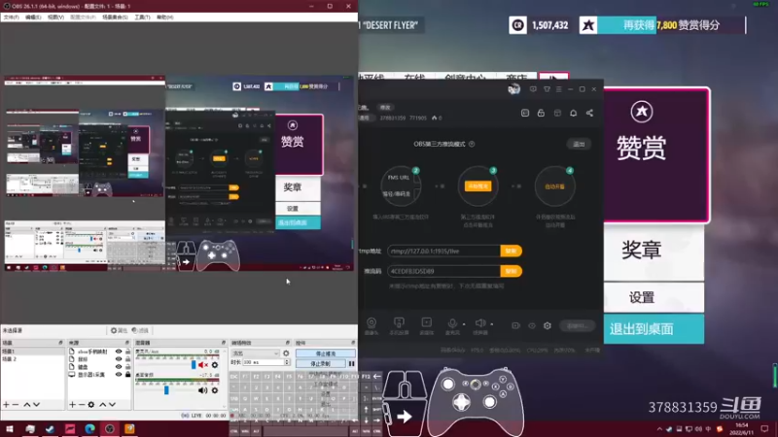778x437 pixels.
Task: Click the Douyu share icon
Action: click(x=589, y=113)
